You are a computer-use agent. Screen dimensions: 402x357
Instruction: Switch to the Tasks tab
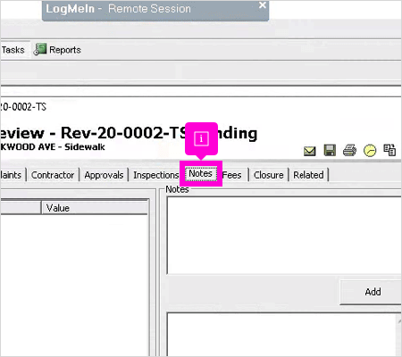[x=13, y=50]
